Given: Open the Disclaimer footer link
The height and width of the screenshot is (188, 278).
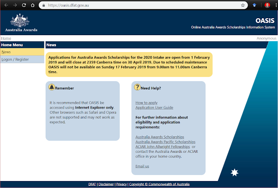Looking at the screenshot, I should 106,184.
